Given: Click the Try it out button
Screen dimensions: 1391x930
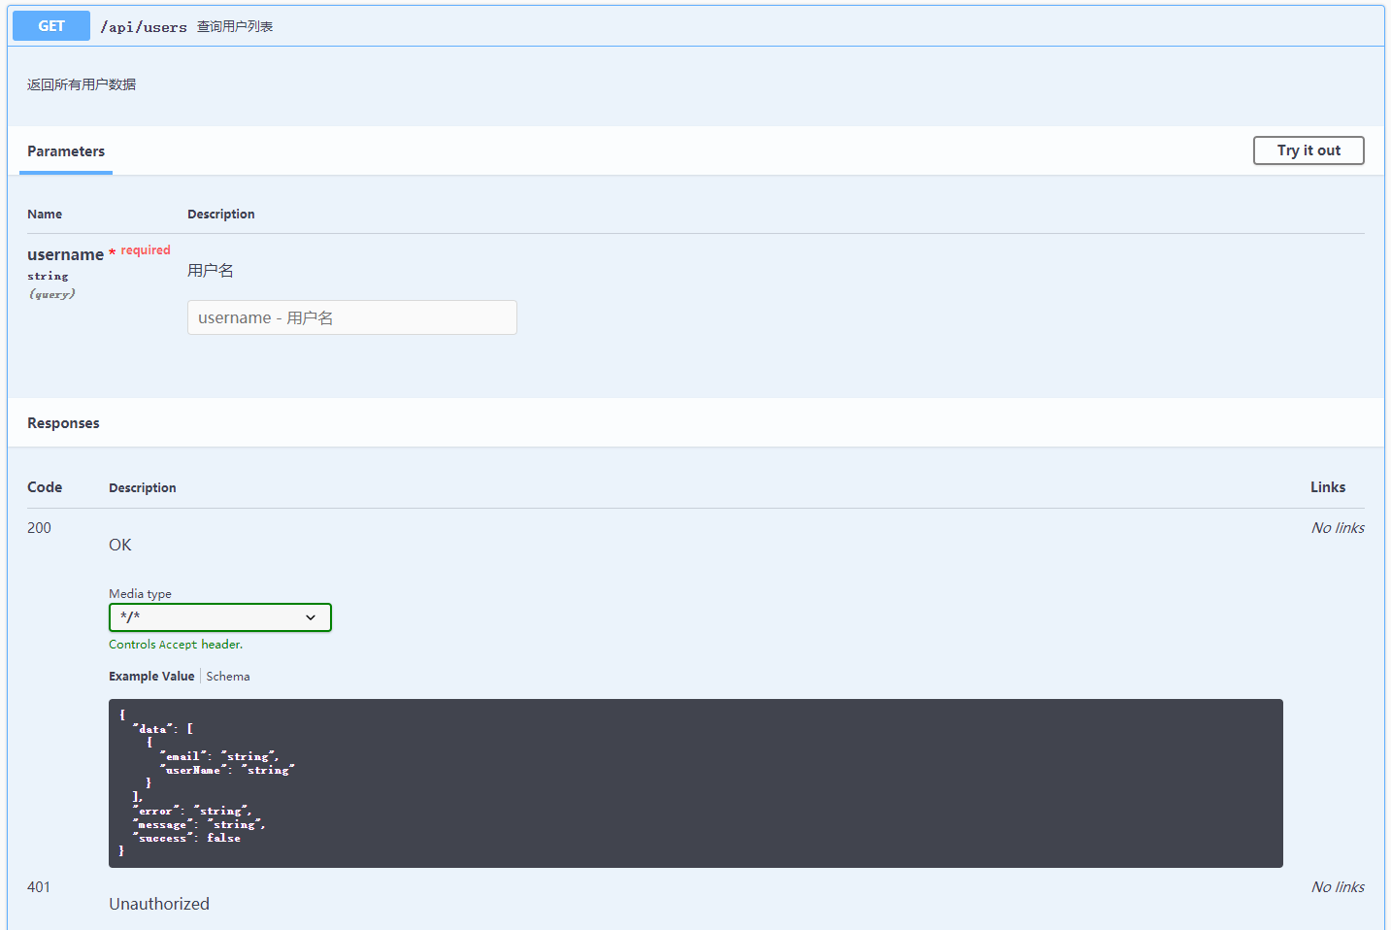Looking at the screenshot, I should pos(1308,150).
